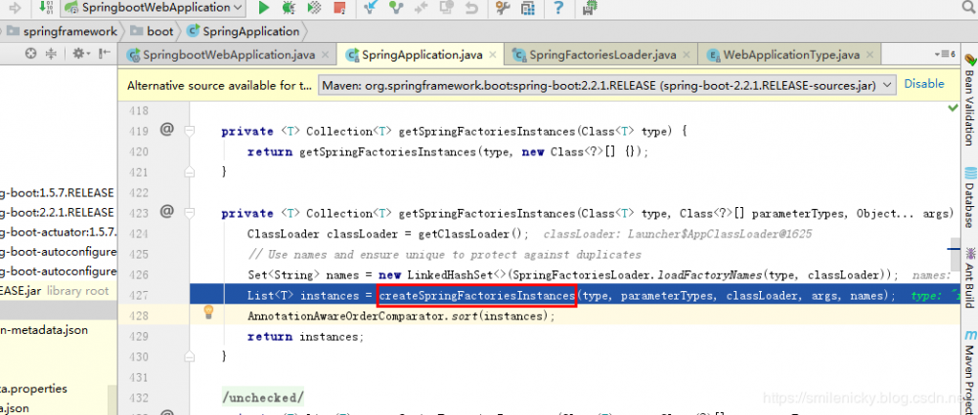Click the 'Alternative source available for t...' text
The height and width of the screenshot is (415, 978).
click(x=219, y=85)
